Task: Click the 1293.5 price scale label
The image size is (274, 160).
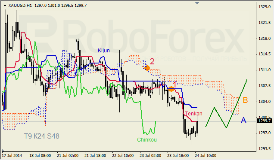Action: [265, 149]
